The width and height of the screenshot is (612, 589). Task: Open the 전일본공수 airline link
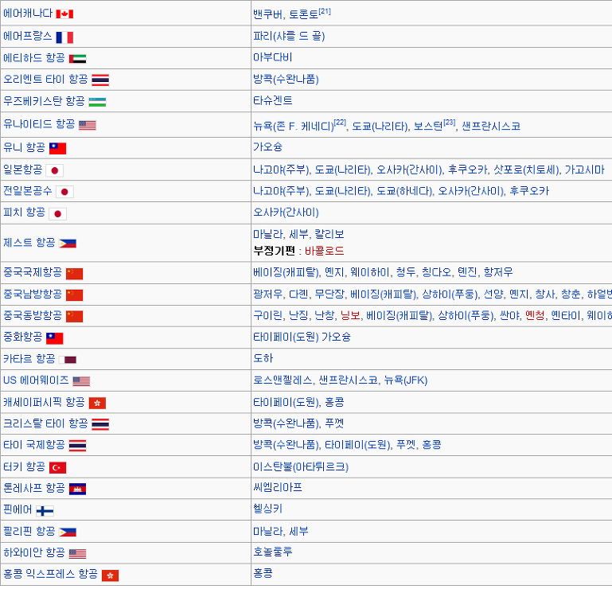coord(28,191)
